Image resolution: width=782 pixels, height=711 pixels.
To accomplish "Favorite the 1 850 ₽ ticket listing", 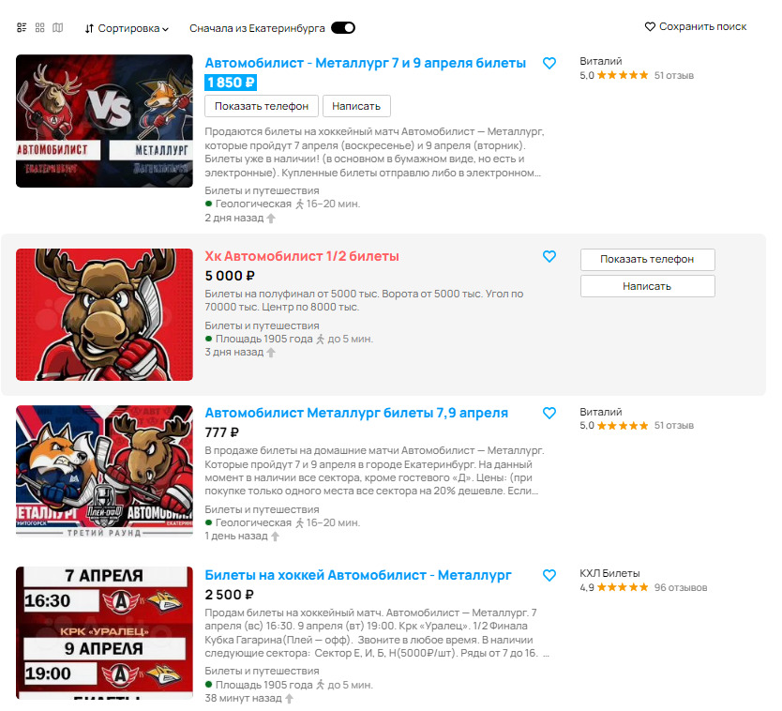I will point(549,64).
